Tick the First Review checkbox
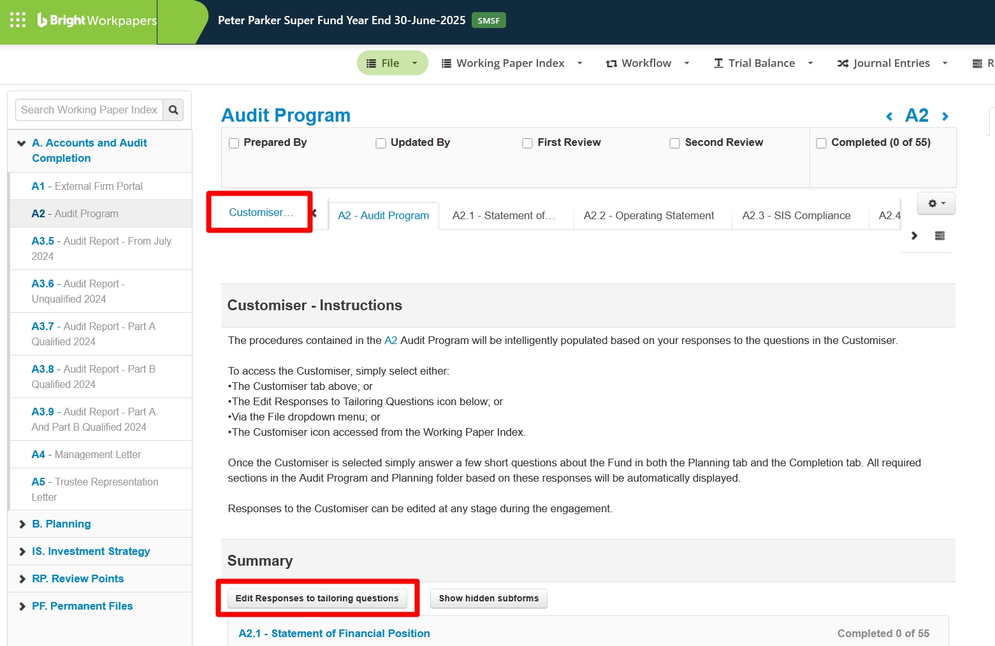995x646 pixels. (527, 143)
